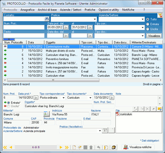The image size is (165, 153).
Task: Select the Uscita filter radio button at the top
Action: [148, 29]
